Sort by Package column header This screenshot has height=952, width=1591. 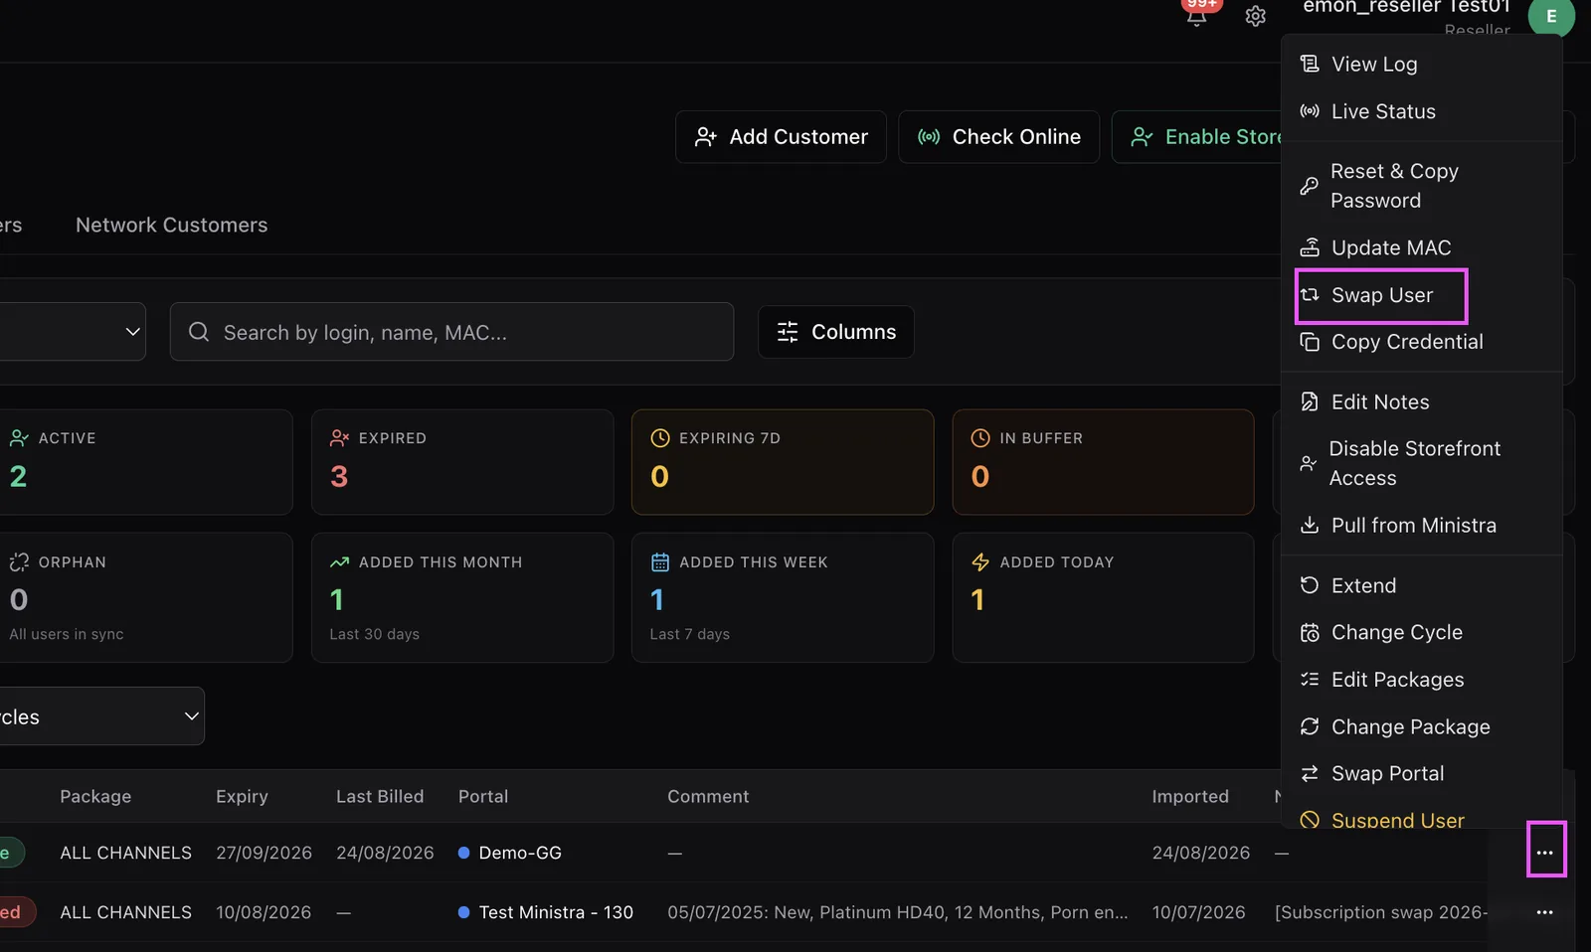tap(95, 796)
